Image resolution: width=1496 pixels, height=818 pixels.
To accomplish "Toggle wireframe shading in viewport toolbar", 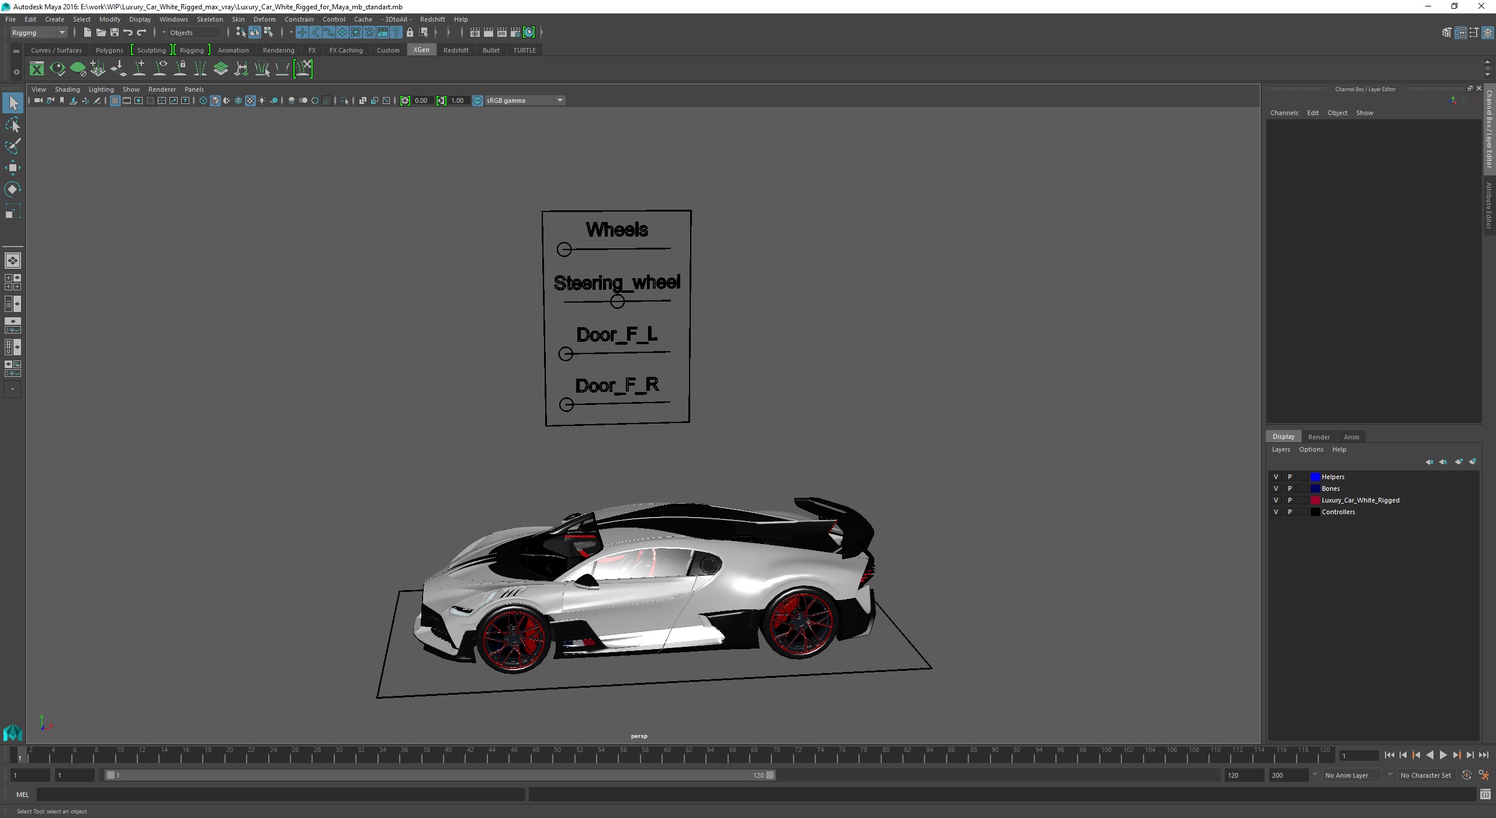I will tap(203, 100).
